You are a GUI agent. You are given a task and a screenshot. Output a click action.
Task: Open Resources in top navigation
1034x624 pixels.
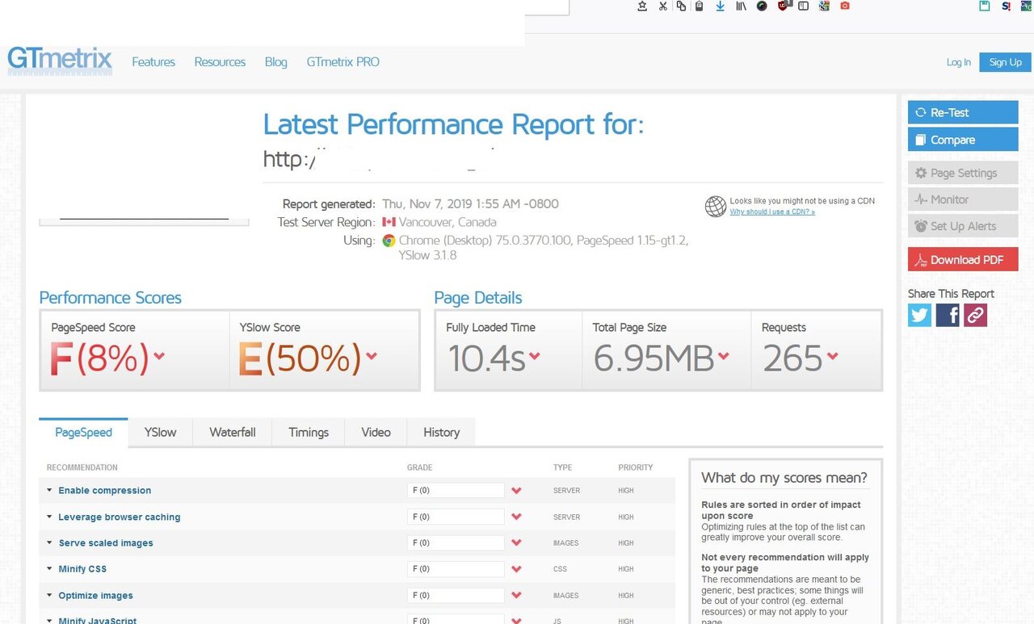click(x=220, y=62)
